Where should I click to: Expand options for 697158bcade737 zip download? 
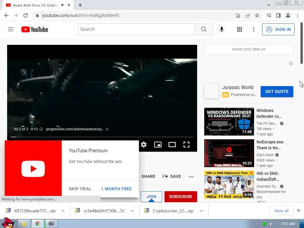click(63, 211)
